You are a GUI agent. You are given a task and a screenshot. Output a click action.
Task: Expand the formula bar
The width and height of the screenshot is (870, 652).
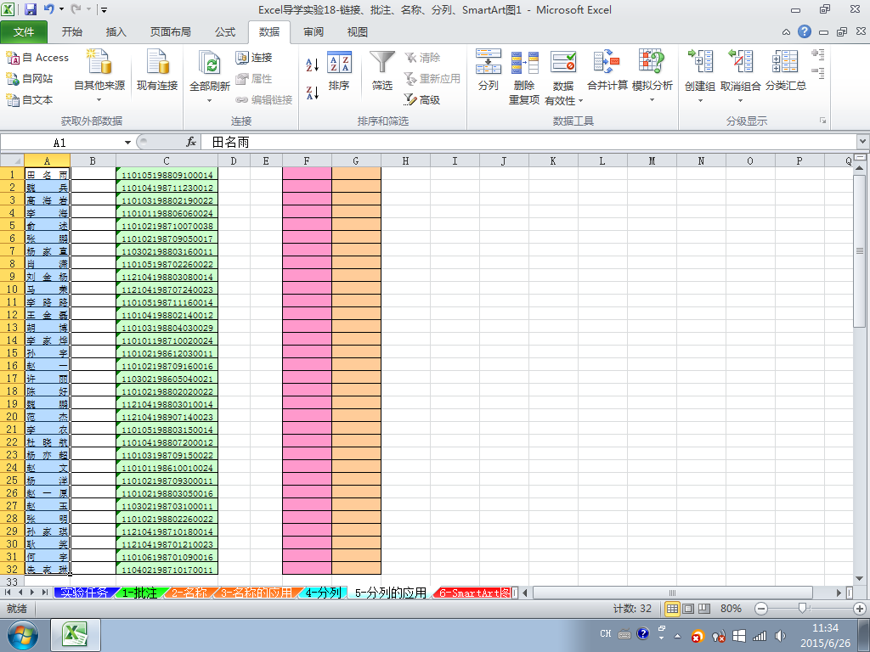[x=863, y=142]
